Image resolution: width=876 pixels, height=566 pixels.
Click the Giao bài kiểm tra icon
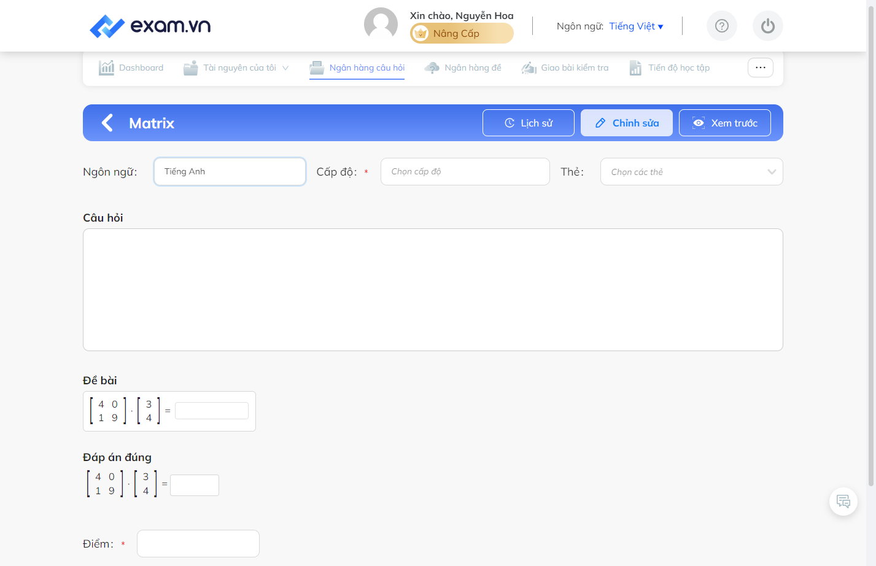point(529,68)
